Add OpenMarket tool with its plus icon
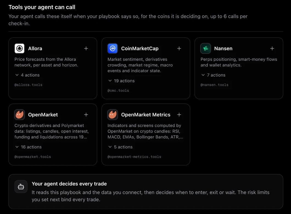Image resolution: width=291 pixels, height=214 pixels. point(86,115)
